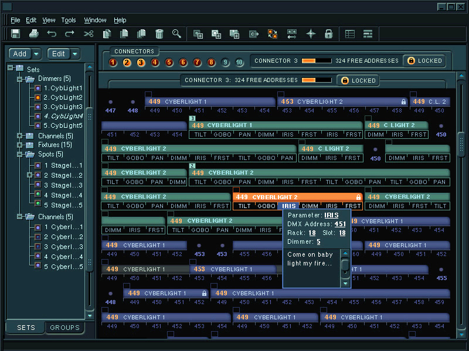Click the double-arrow exchange icon in toolbar
The width and height of the screenshot is (469, 351).
tap(291, 34)
